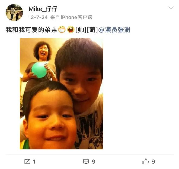Click the laughing open-mouth emoji
Screen dimensions: 179x169
(71, 29)
